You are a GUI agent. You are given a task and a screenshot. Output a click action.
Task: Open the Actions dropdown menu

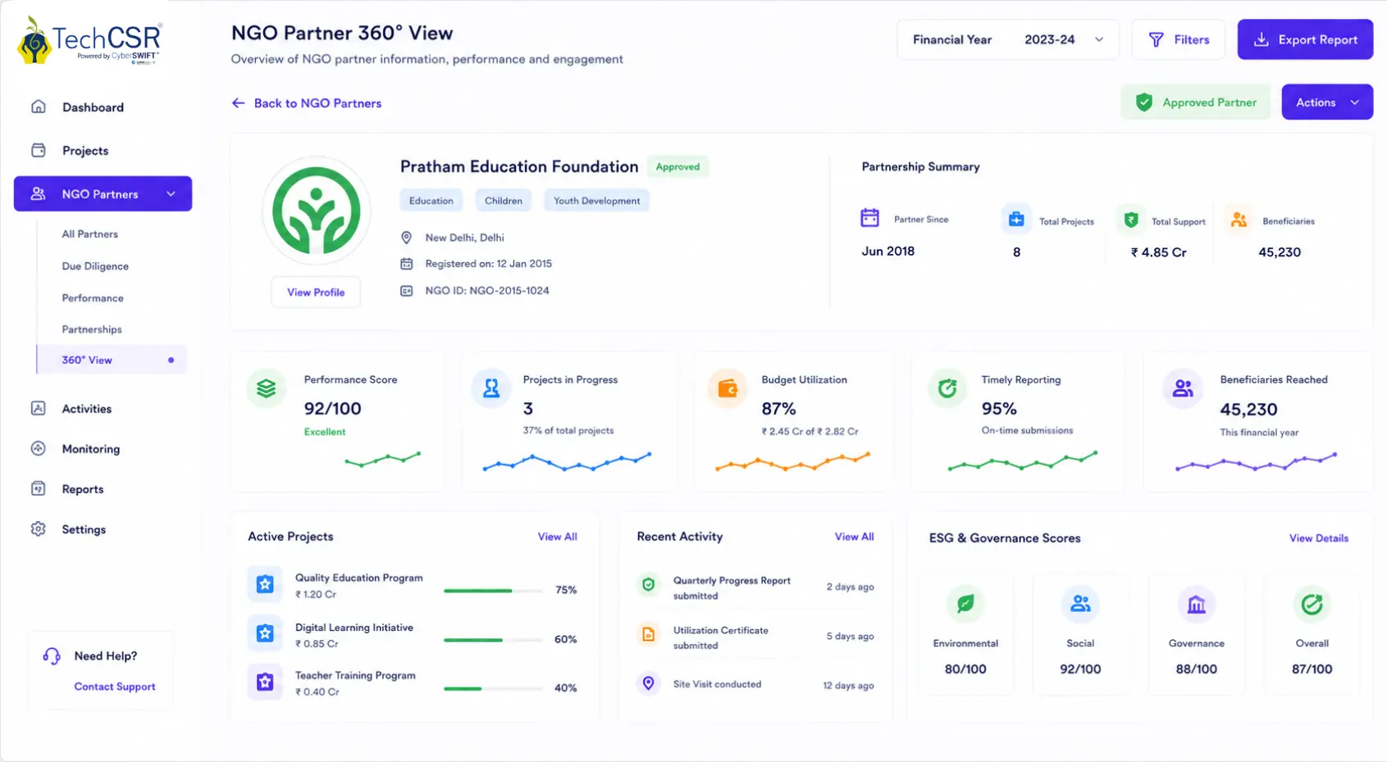(x=1327, y=102)
